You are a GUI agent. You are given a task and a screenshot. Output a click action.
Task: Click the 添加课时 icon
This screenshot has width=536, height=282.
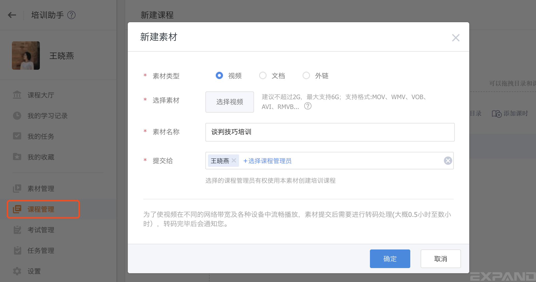click(x=496, y=114)
